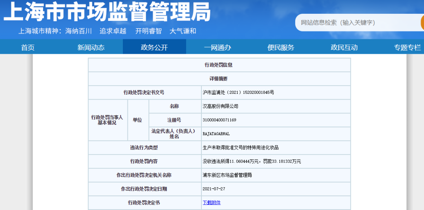Click the orange search button at the right edge
424x210 pixels.
pos(422,23)
